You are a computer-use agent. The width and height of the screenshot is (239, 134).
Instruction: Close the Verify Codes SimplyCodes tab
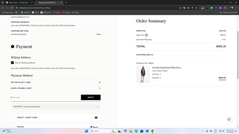click(x=32, y=3)
